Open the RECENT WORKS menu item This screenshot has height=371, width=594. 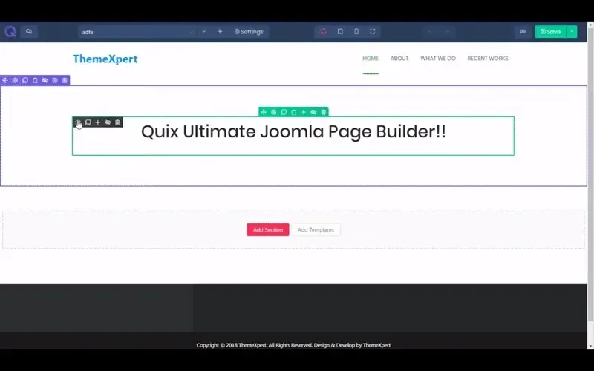pos(488,59)
